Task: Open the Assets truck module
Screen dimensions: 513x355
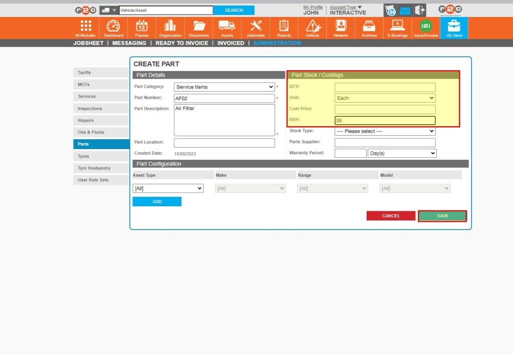Action: click(227, 29)
